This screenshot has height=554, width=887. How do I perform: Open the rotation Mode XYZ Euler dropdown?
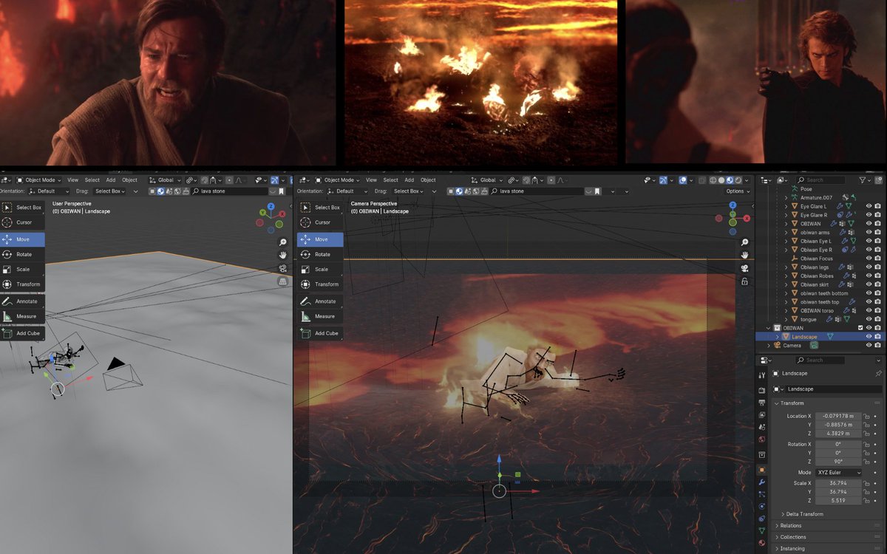tap(838, 472)
